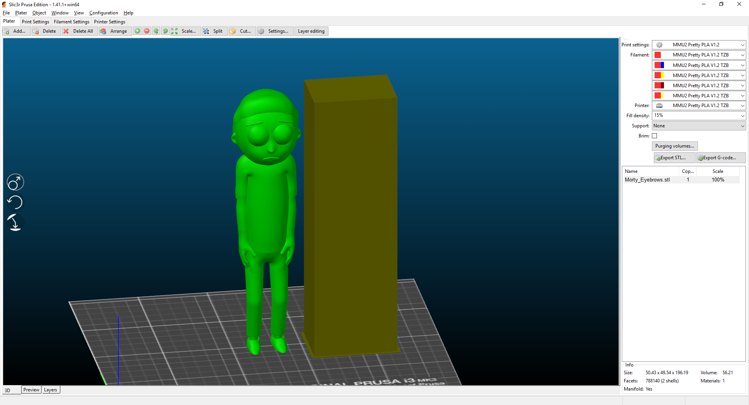
Task: Rotate the model counterclockwise 45 degrees
Action: (156, 31)
